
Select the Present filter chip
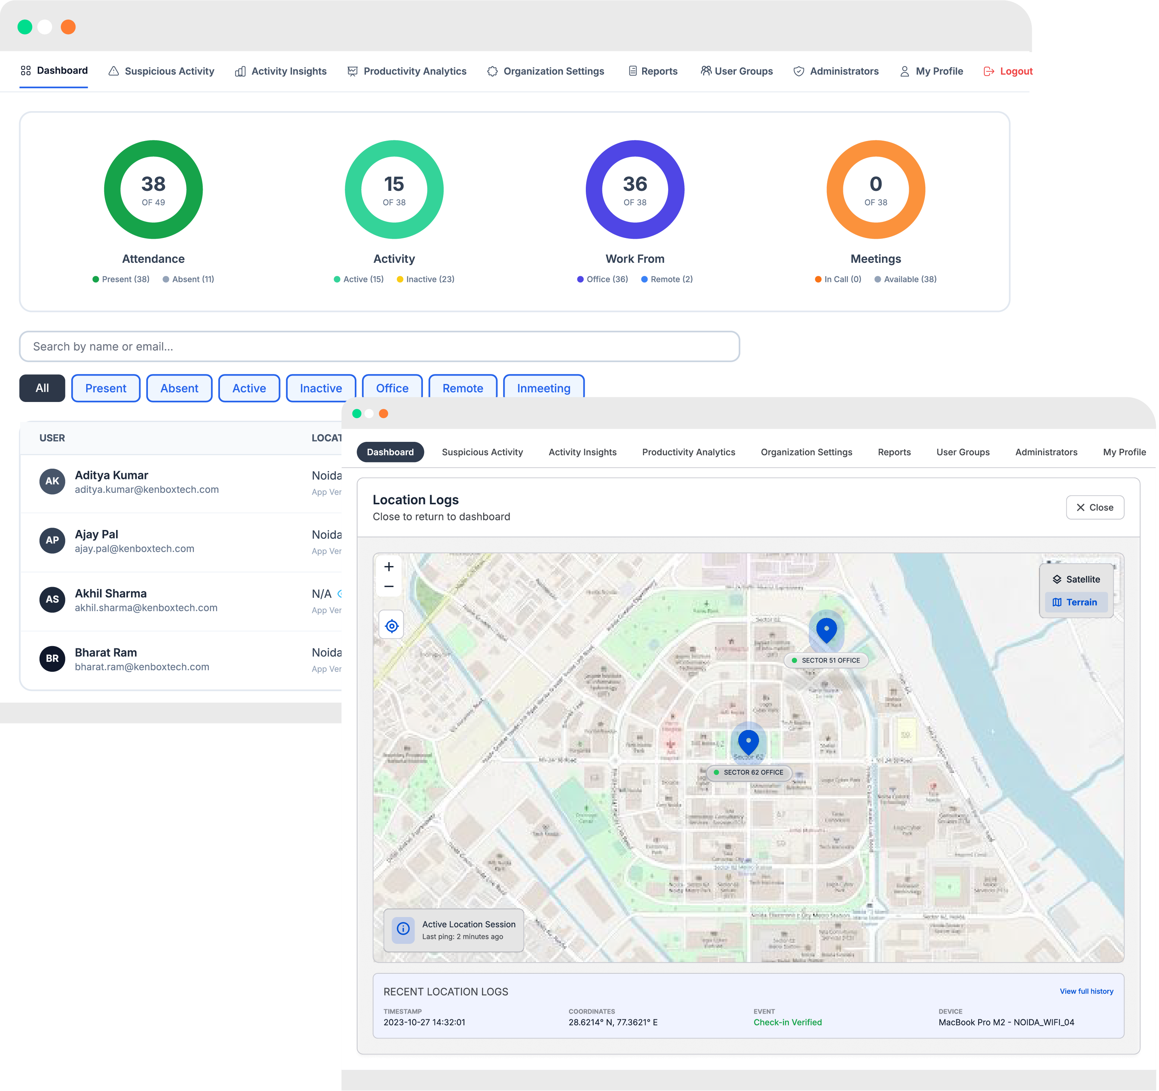tap(105, 388)
